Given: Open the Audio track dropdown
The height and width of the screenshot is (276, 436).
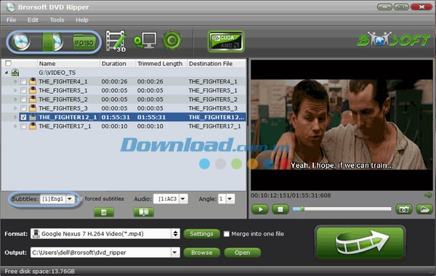Looking at the screenshot, I should [x=183, y=199].
